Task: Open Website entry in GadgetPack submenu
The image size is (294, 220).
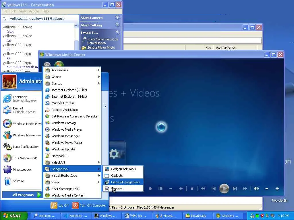Action: 123,189
